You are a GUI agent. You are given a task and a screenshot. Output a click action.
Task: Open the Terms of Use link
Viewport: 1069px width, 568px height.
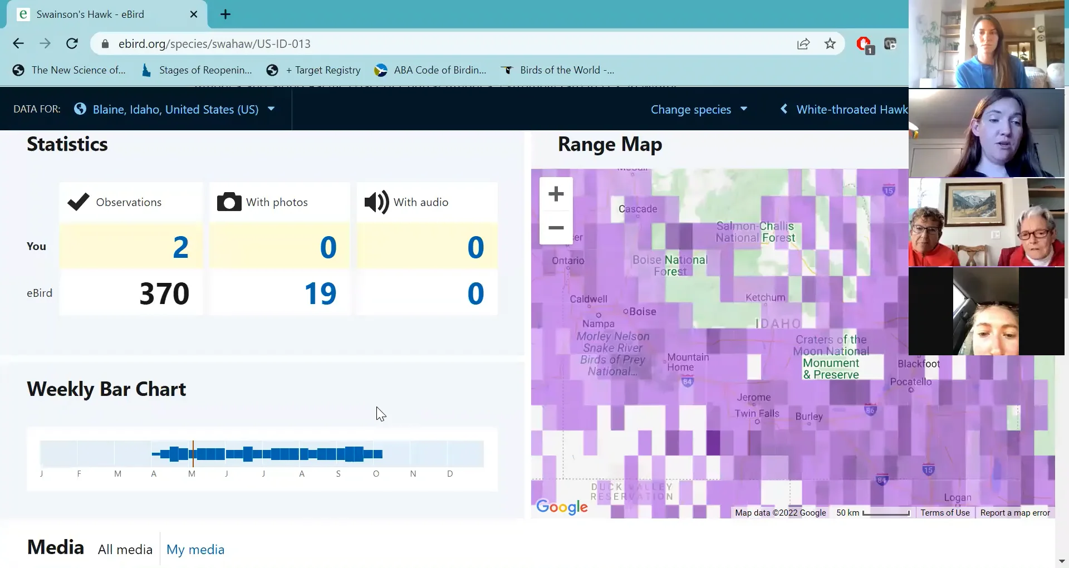(945, 512)
